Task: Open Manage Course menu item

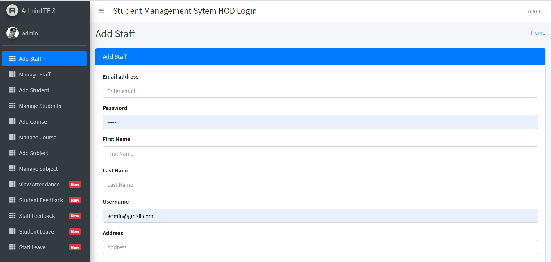Action: tap(44, 137)
